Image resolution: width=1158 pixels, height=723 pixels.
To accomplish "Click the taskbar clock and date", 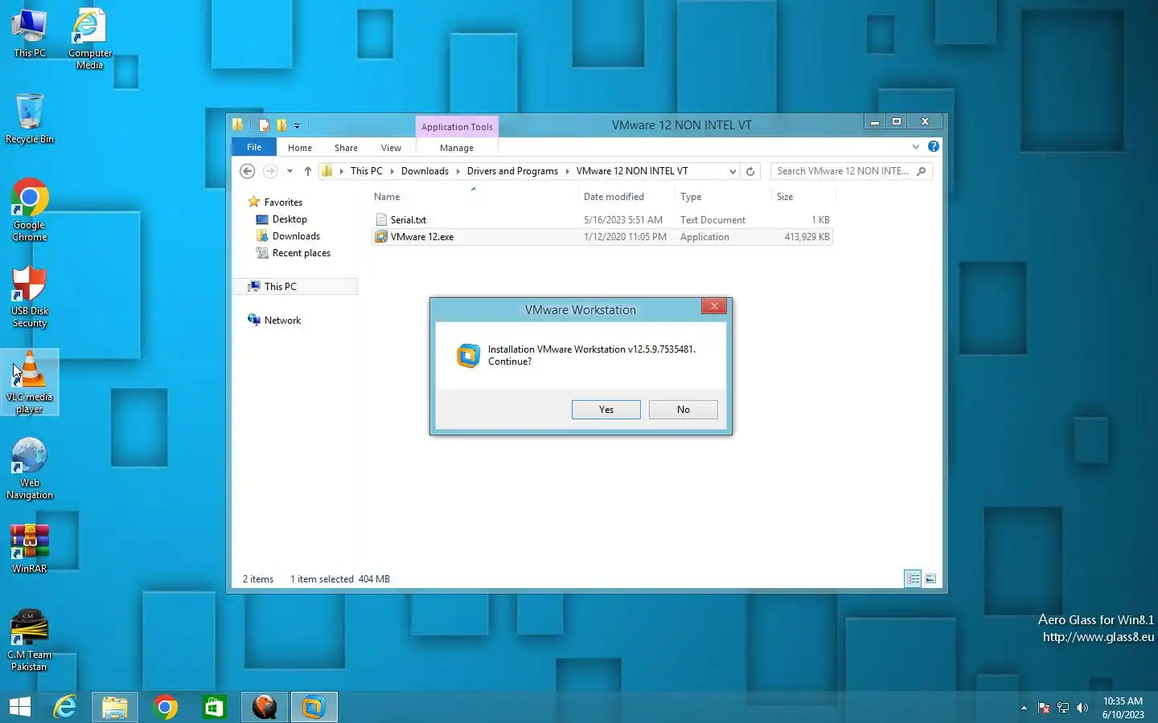I will click(x=1123, y=708).
